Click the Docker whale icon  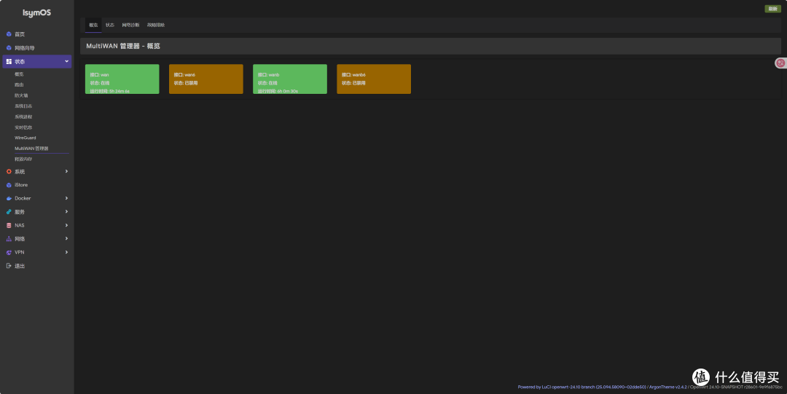[9, 198]
